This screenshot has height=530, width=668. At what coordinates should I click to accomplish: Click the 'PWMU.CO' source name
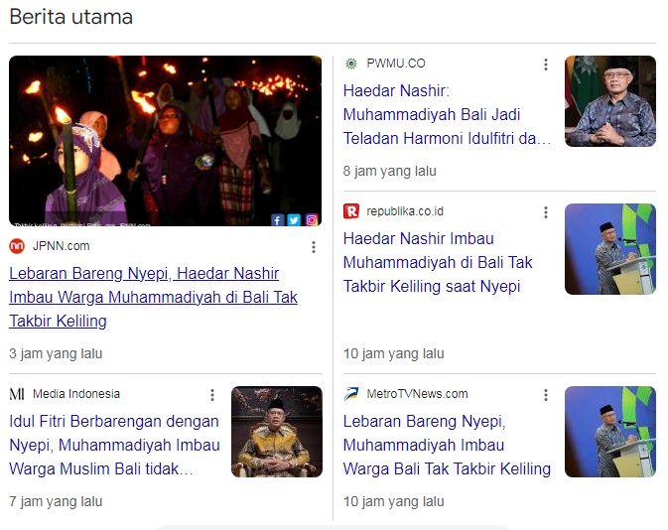tap(396, 64)
